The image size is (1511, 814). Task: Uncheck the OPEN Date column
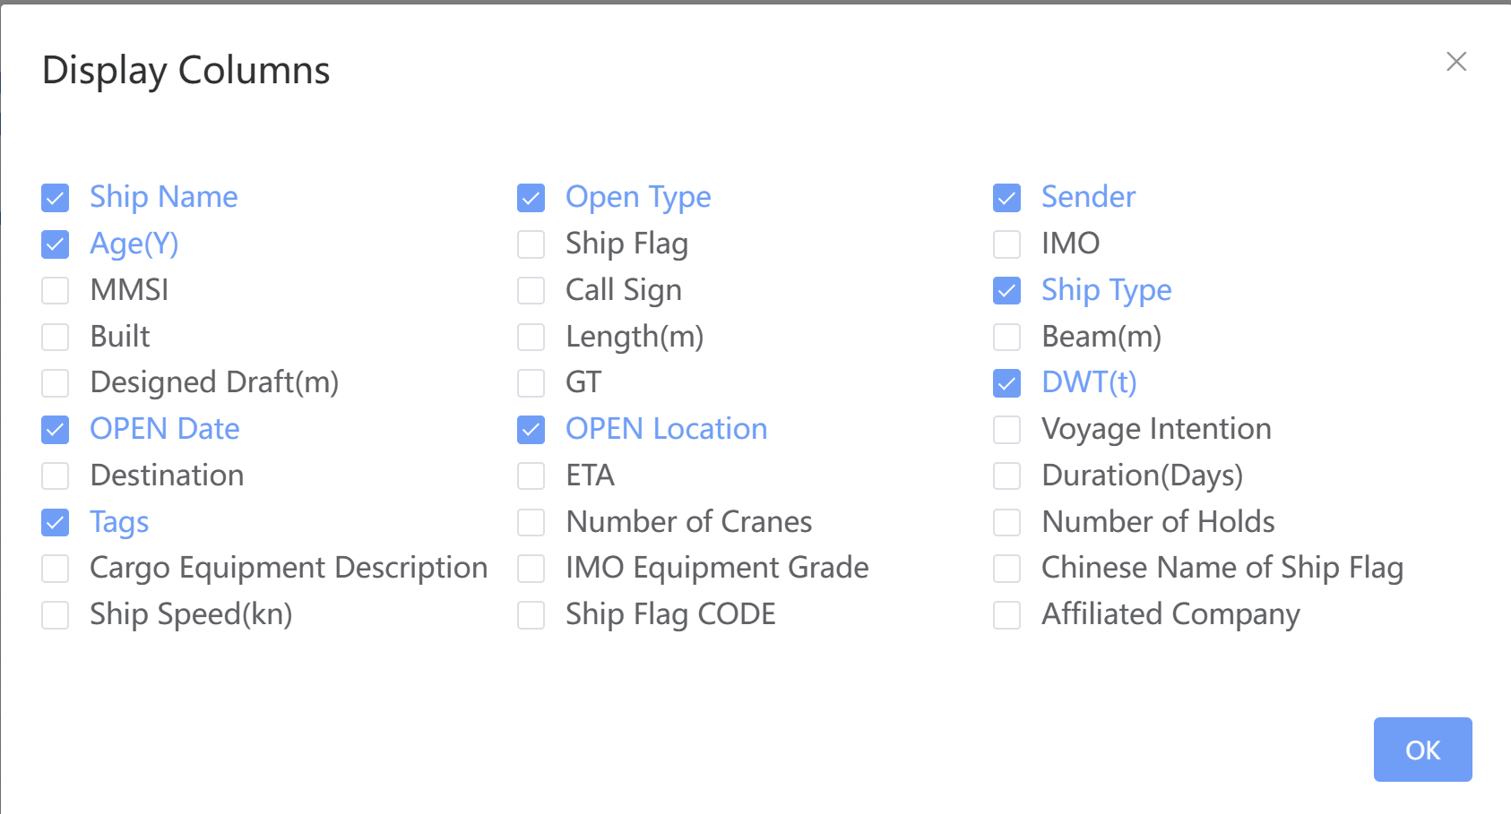(x=56, y=430)
